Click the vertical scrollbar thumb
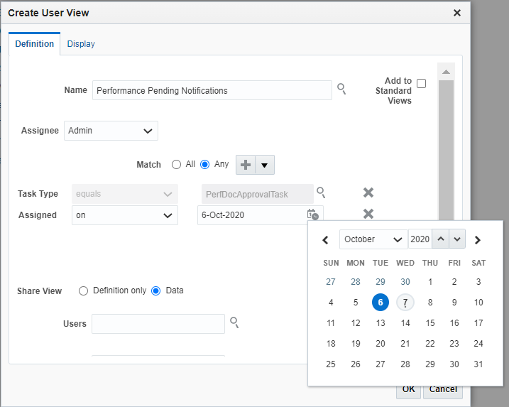The height and width of the screenshot is (407, 509). 446,149
